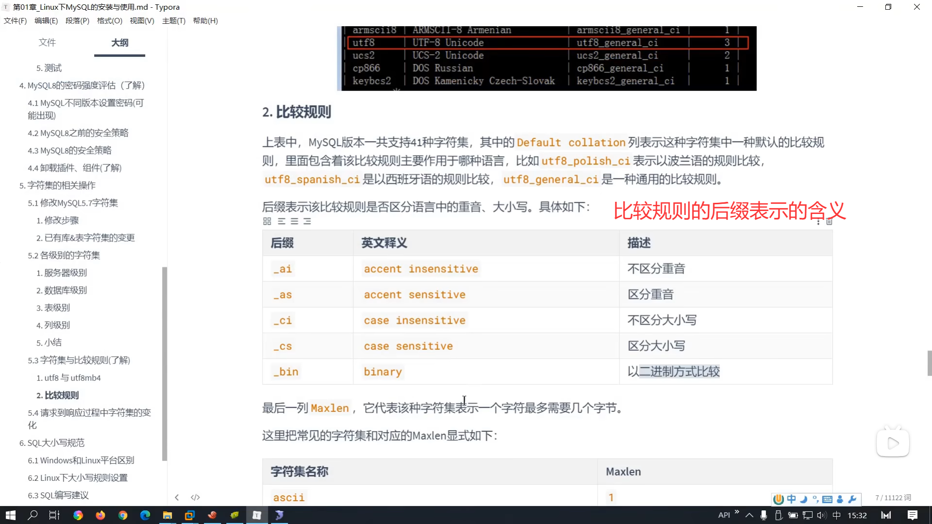
Task: Click the word count 7 / 11122 词
Action: click(893, 498)
